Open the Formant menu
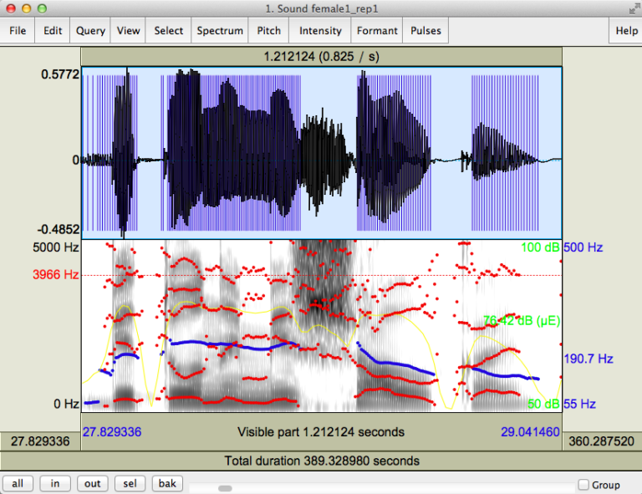The height and width of the screenshot is (494, 642). (377, 31)
